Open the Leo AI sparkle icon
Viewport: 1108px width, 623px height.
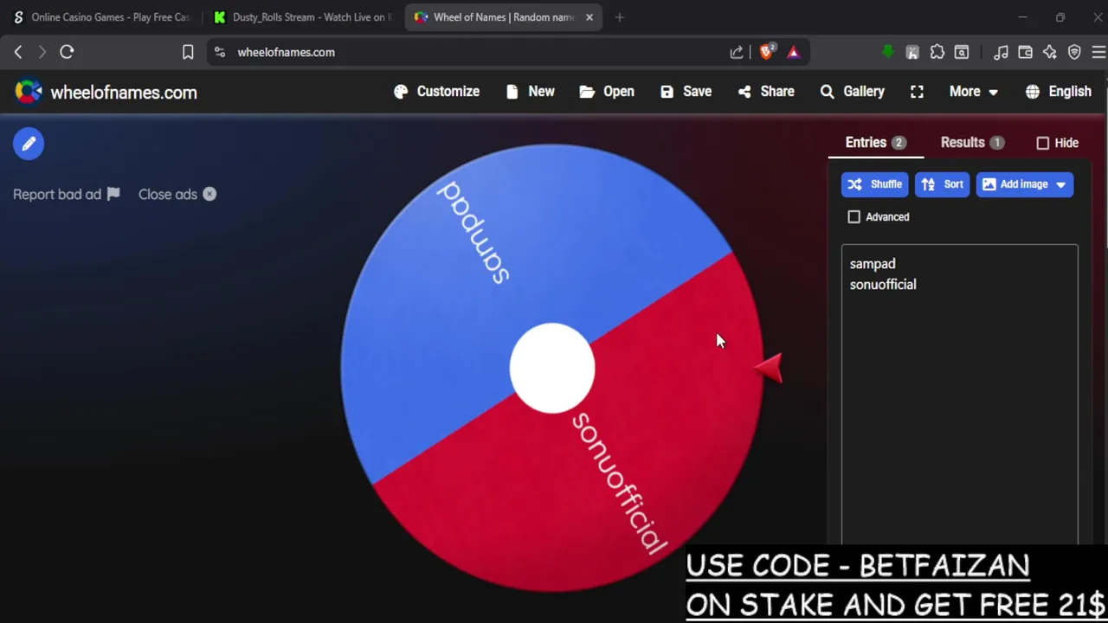point(1050,52)
